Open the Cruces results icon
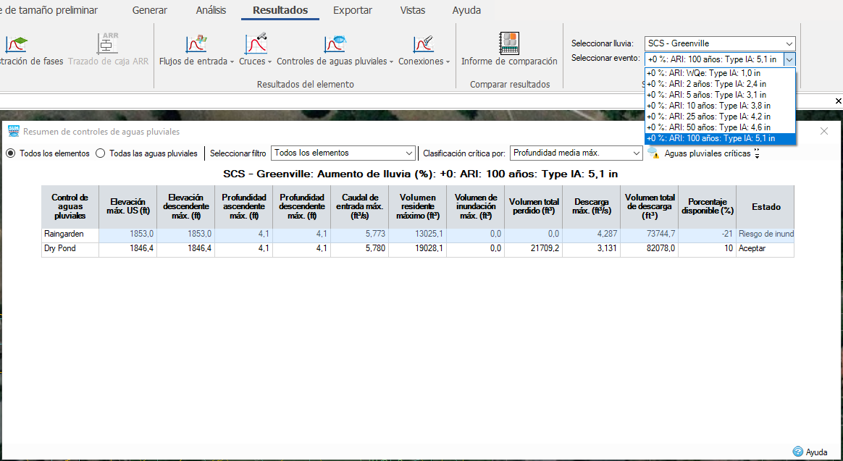Viewport: 843px width, 461px height. pyautogui.click(x=256, y=43)
